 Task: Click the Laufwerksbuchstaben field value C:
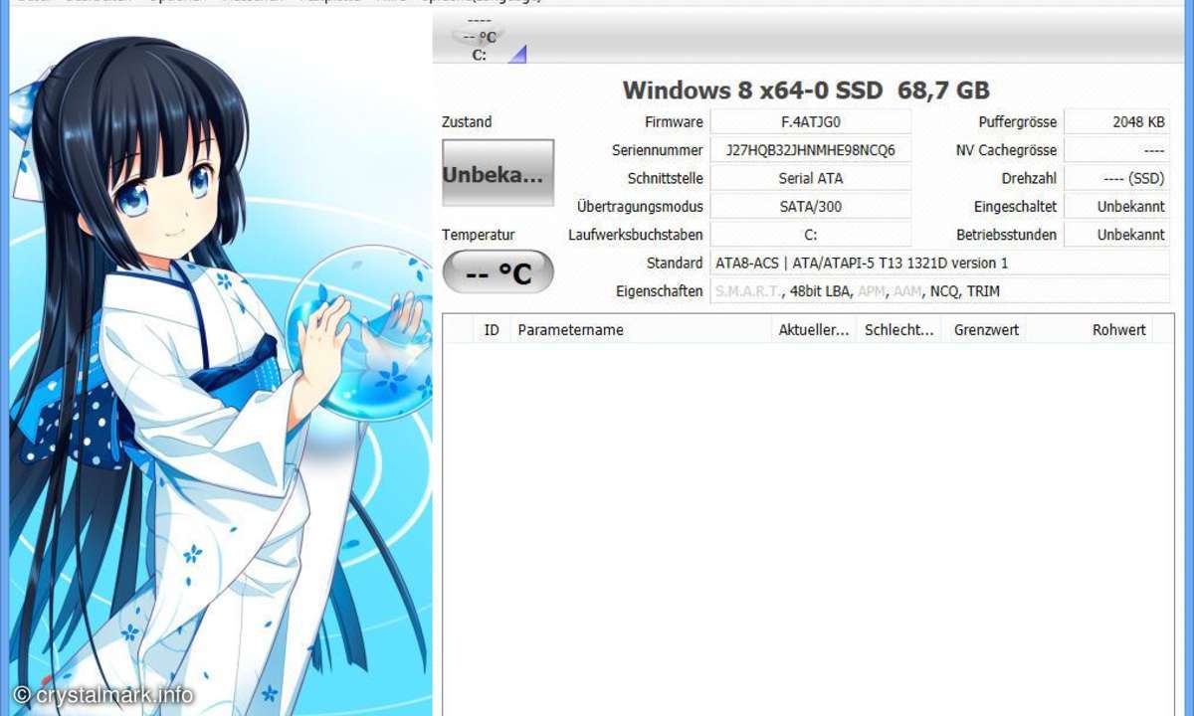pos(811,235)
